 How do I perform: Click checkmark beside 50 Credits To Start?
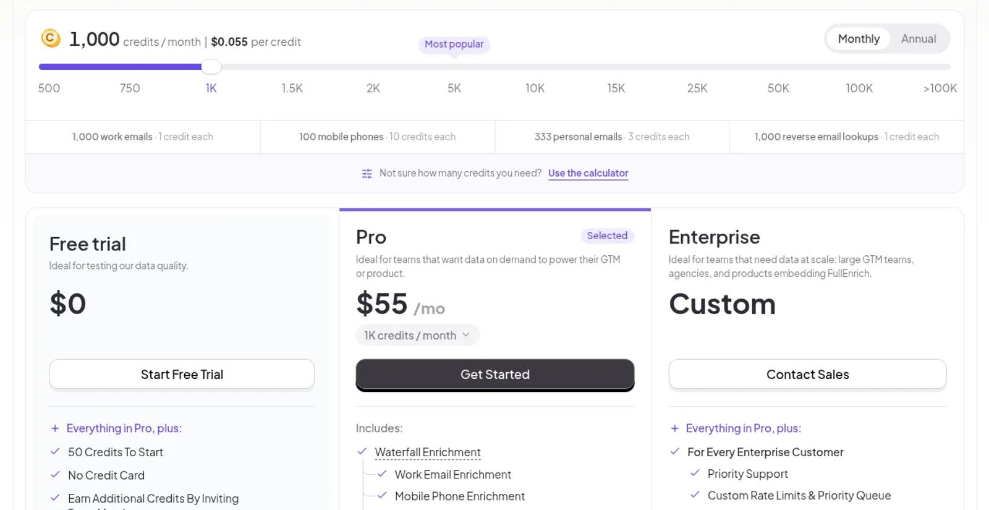click(x=55, y=452)
